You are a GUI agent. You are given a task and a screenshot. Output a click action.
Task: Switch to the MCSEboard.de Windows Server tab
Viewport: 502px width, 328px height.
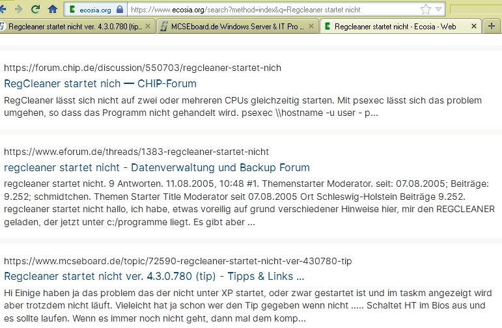pyautogui.click(x=237, y=26)
